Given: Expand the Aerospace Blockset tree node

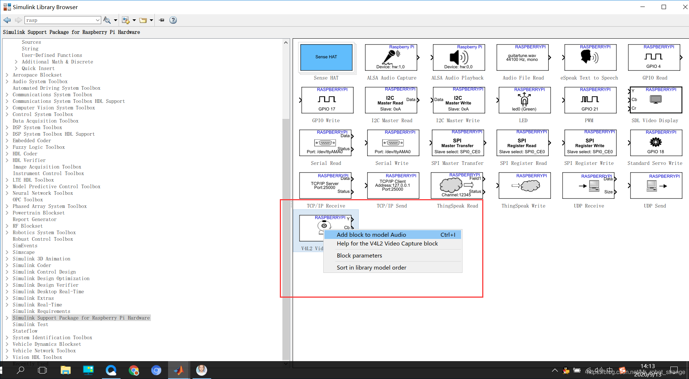Looking at the screenshot, I should pos(7,75).
